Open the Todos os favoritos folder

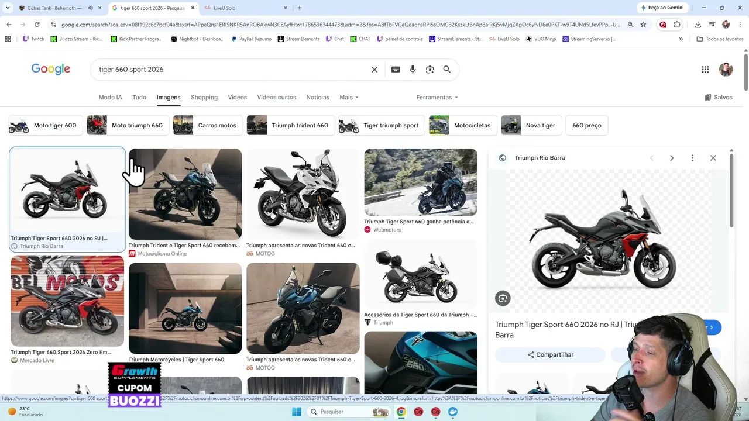[x=720, y=39]
